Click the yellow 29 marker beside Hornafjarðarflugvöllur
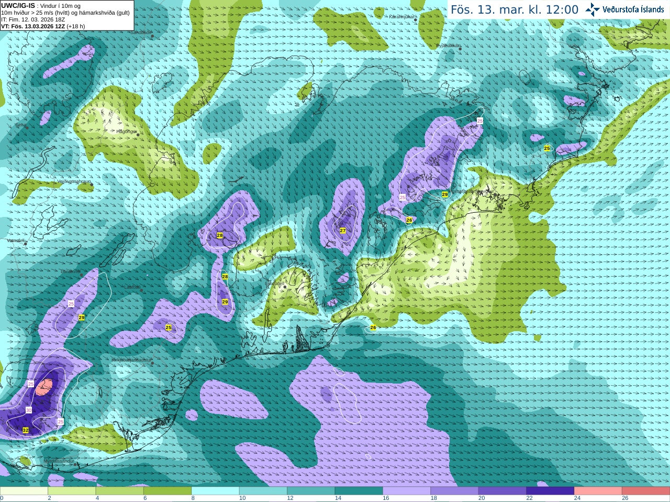Screen dimensions: 670x502 pyautogui.click(x=445, y=194)
